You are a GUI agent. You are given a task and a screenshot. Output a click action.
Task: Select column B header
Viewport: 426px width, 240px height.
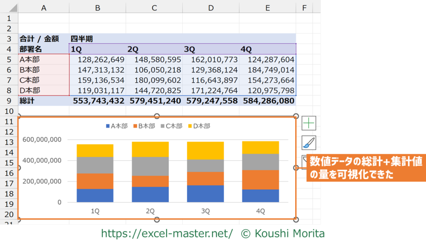click(x=98, y=8)
